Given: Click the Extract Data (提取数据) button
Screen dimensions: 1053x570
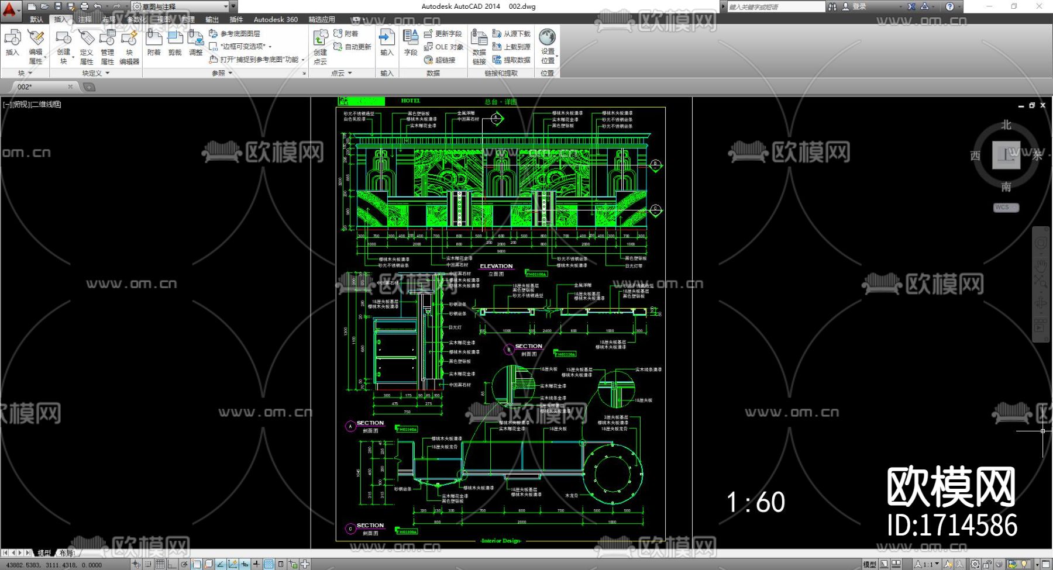Looking at the screenshot, I should tap(512, 60).
